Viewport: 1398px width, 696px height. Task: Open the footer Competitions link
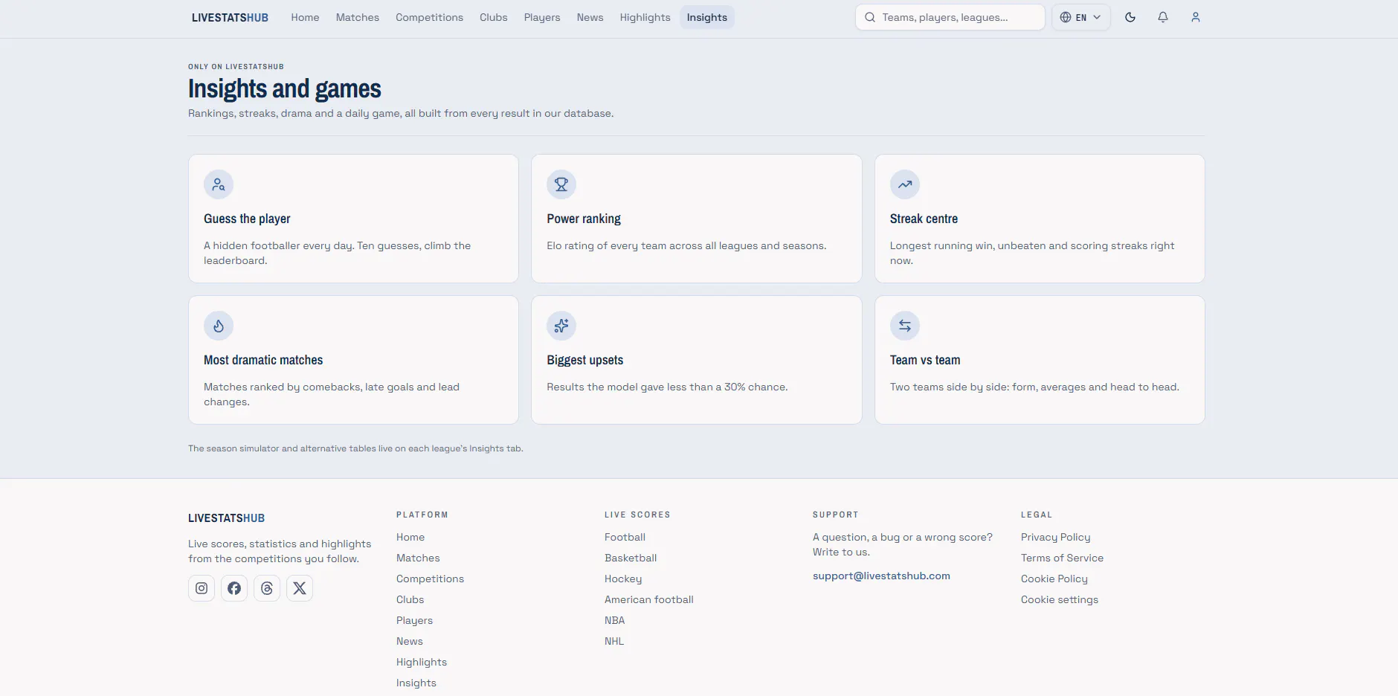click(430, 579)
